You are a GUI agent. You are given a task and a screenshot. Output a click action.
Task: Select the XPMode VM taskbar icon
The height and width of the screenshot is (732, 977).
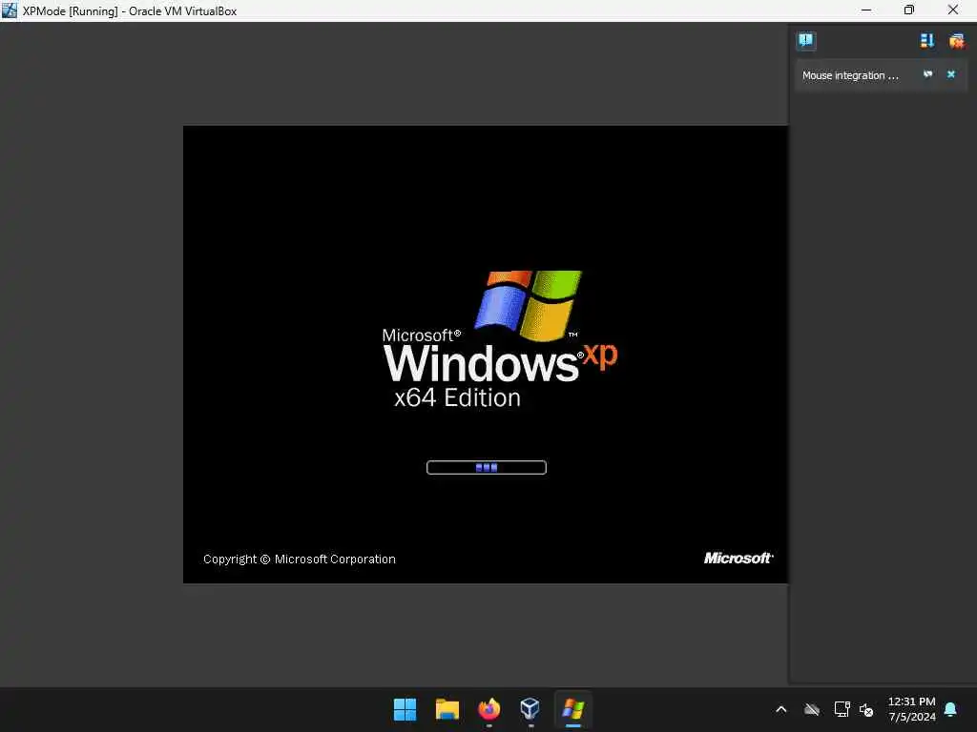pyautogui.click(x=572, y=709)
